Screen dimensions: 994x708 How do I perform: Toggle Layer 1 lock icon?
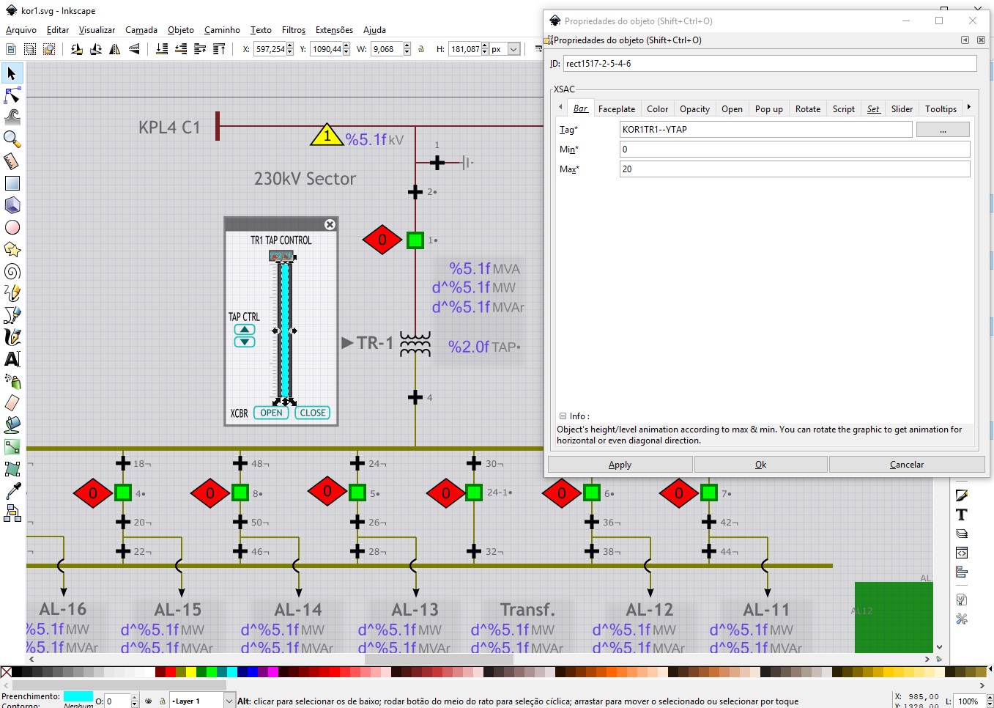(x=163, y=701)
